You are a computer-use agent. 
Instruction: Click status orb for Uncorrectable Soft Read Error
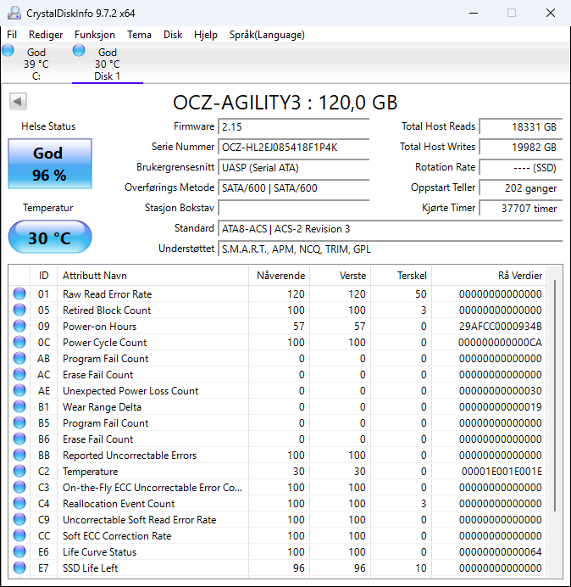coord(19,519)
